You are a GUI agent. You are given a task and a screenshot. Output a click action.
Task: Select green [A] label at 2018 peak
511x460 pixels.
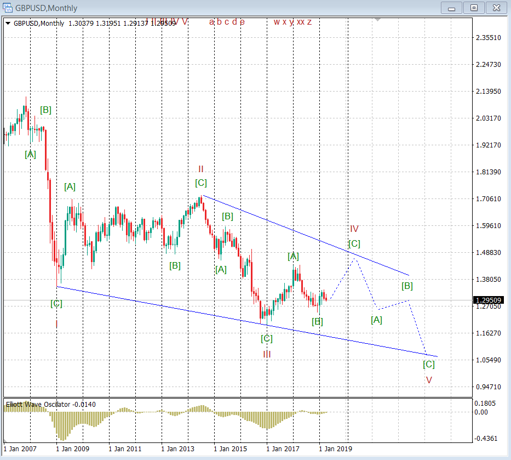[294, 257]
